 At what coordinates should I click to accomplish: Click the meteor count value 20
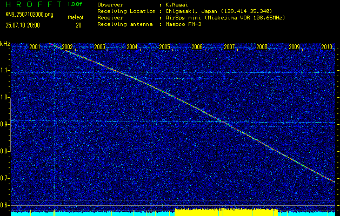pos(78,25)
